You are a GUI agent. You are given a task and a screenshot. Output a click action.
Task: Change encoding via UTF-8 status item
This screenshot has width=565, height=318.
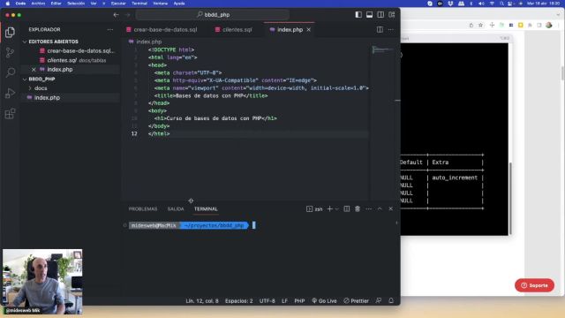coord(267,300)
